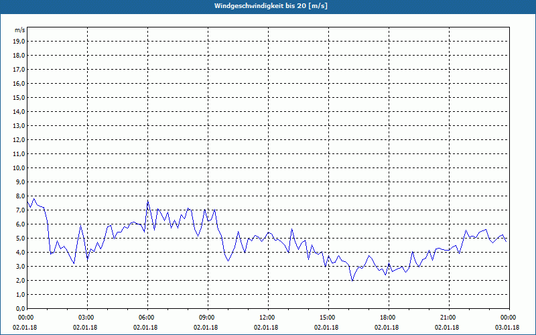Click the 8,0 y-axis label
536x335 pixels.
click(x=20, y=196)
